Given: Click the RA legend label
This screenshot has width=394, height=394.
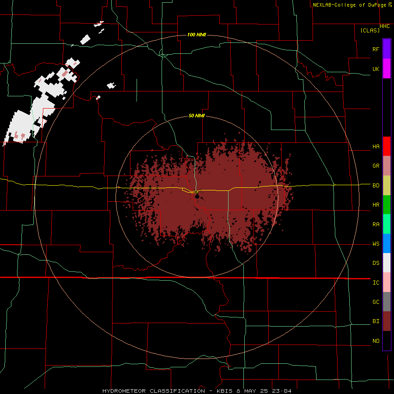Looking at the screenshot, I should [x=376, y=225].
